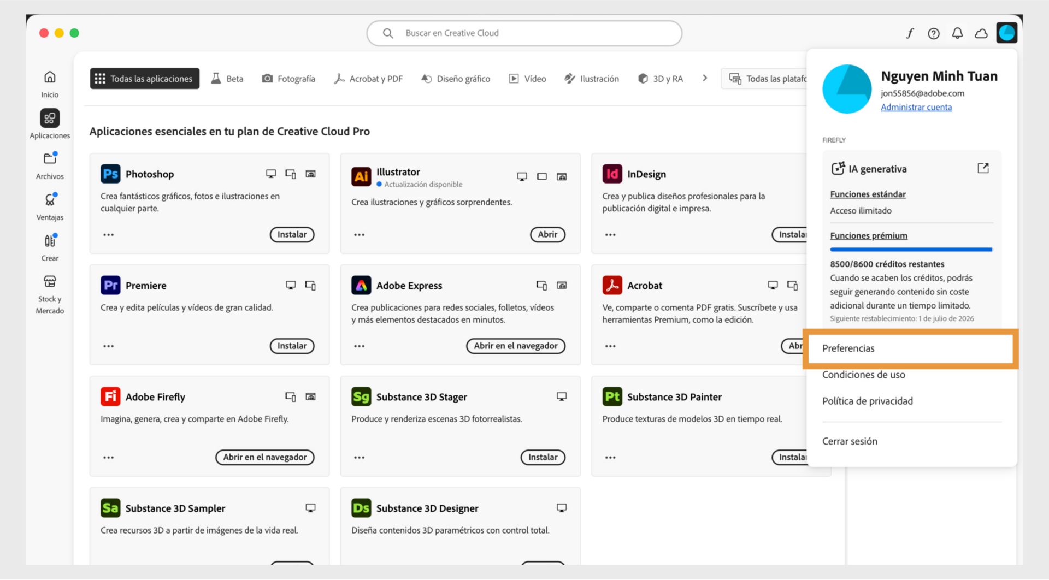Open Photoshop more options ellipsis
Image resolution: width=1049 pixels, height=580 pixels.
(109, 235)
